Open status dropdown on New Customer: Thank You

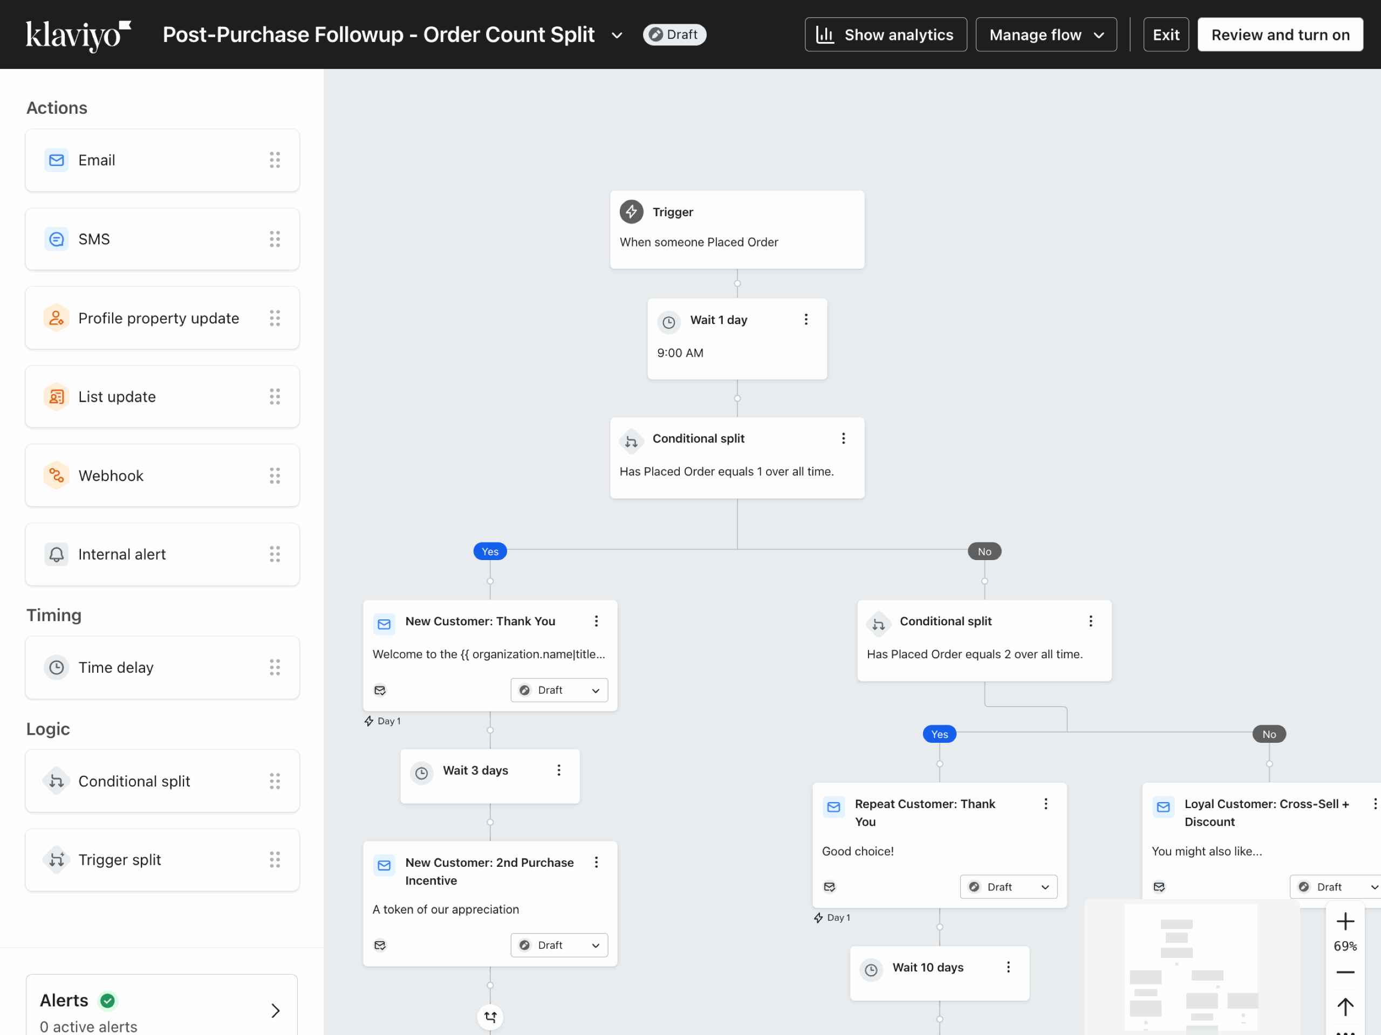coord(559,690)
